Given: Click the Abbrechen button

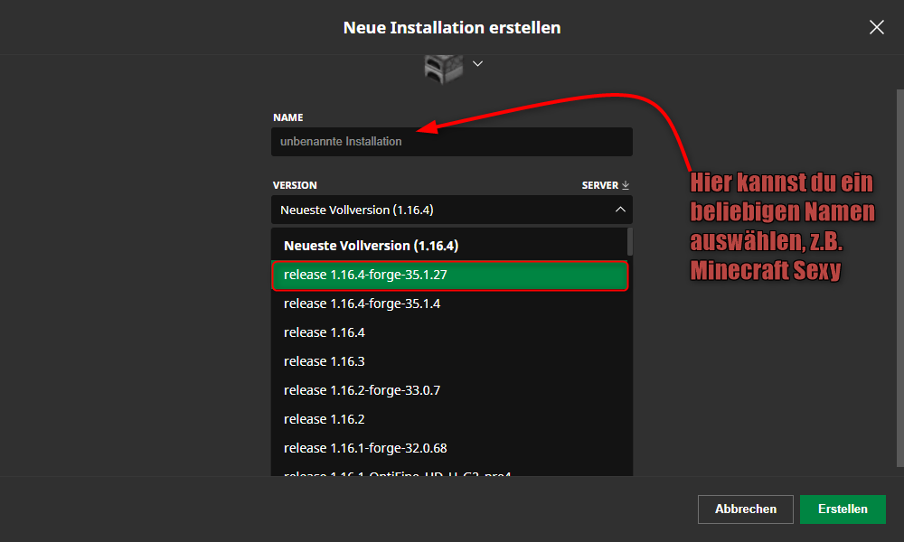Looking at the screenshot, I should pyautogui.click(x=745, y=509).
